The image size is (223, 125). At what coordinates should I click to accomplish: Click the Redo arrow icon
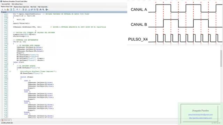[20, 9]
